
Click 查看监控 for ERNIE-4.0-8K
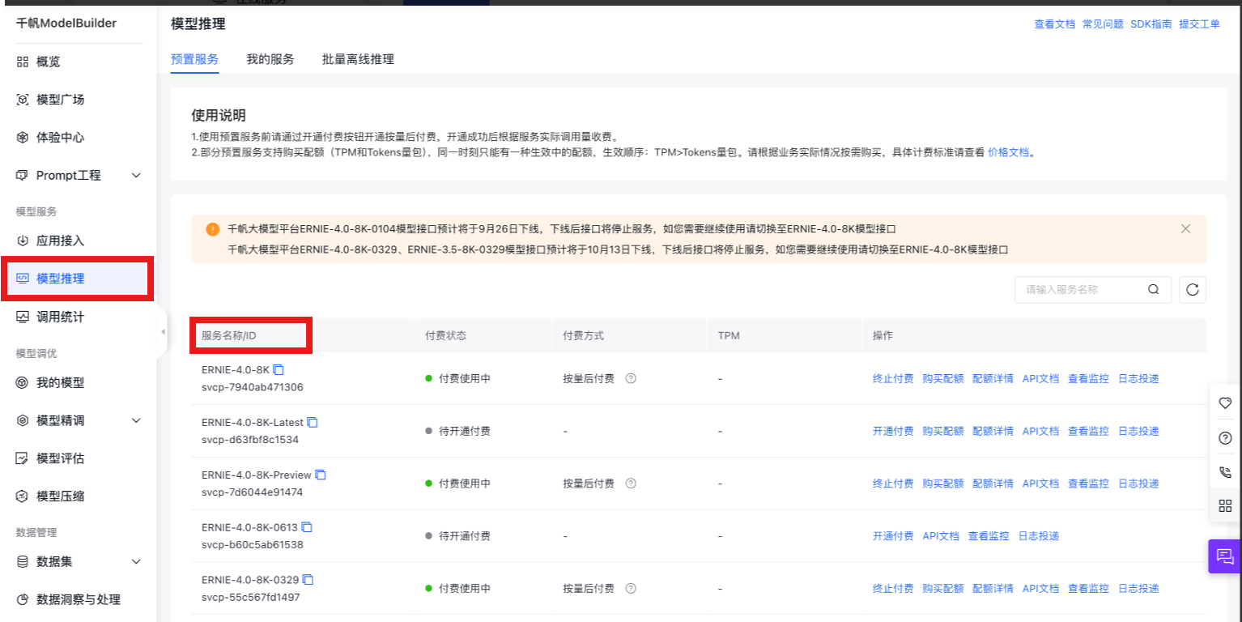1088,378
